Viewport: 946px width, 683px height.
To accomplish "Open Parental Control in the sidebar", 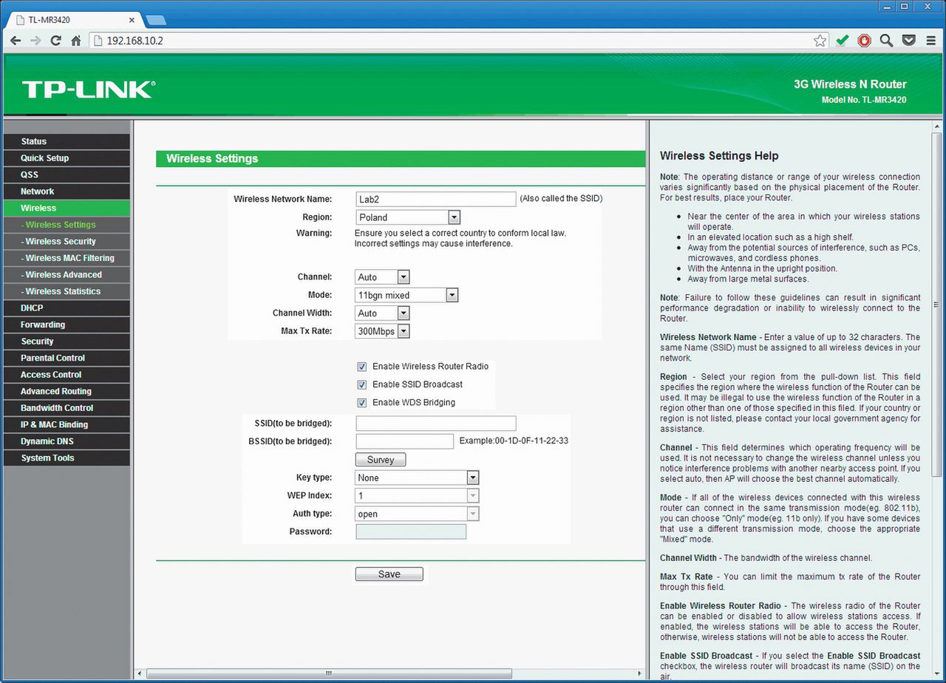I will click(67, 358).
